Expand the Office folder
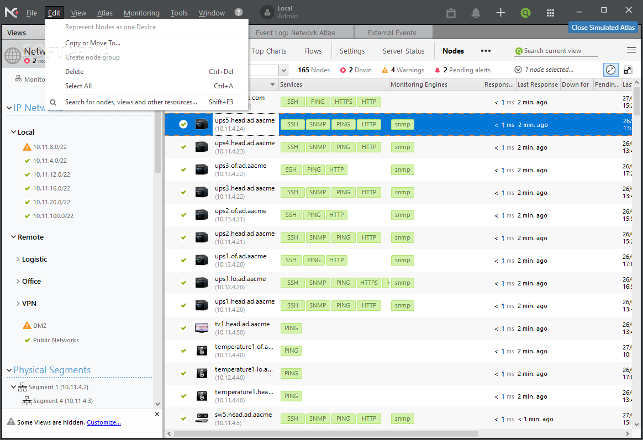Screen dimensions: 643x440 coord(18,281)
